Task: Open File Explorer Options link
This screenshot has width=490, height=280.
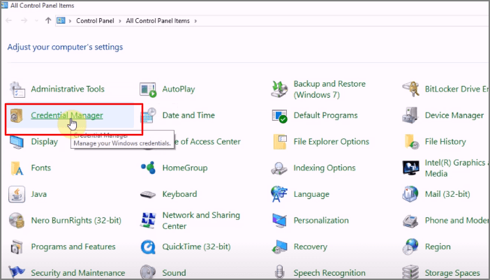Action: (x=331, y=142)
